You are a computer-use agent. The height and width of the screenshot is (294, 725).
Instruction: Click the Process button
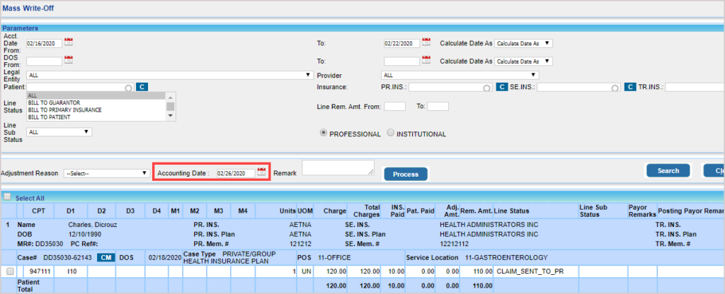pos(406,174)
